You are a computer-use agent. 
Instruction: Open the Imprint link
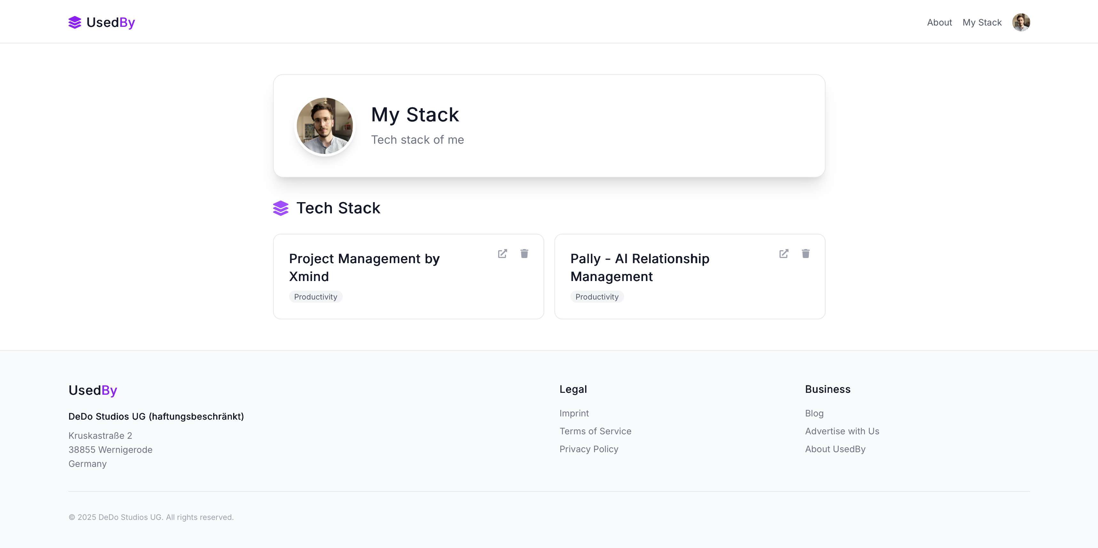574,414
